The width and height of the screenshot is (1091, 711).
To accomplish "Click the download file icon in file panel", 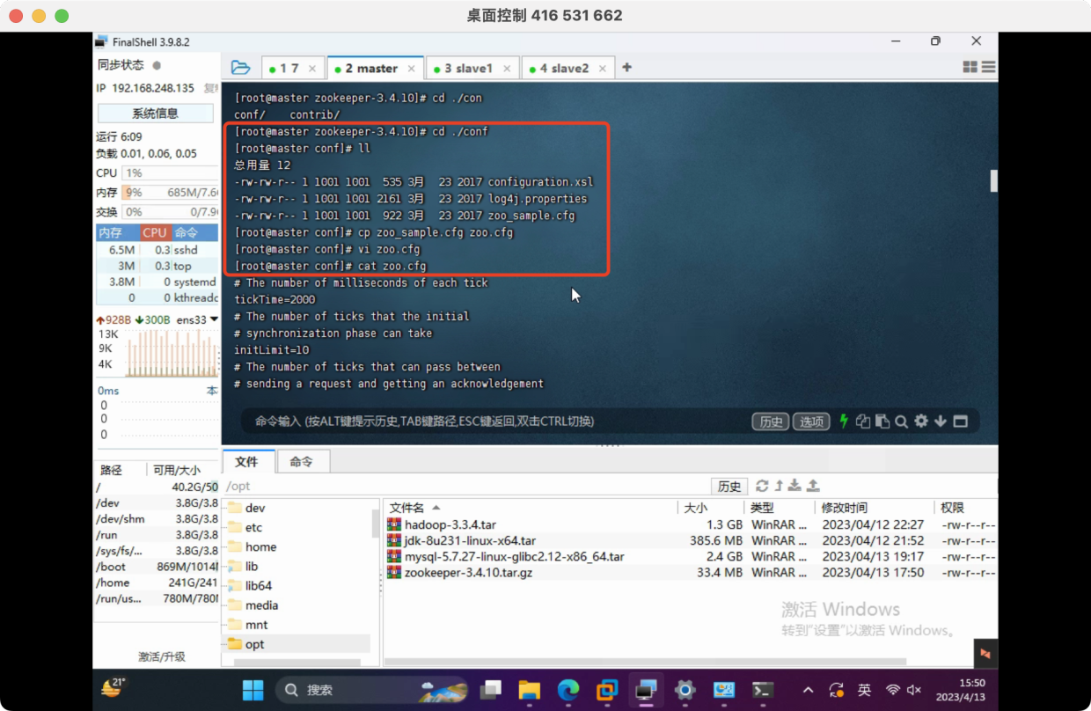I will [x=794, y=486].
